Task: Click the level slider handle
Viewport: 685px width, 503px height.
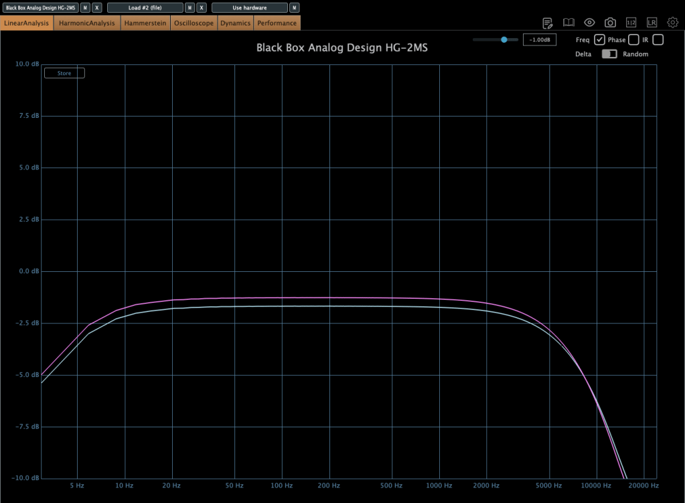Action: 504,40
